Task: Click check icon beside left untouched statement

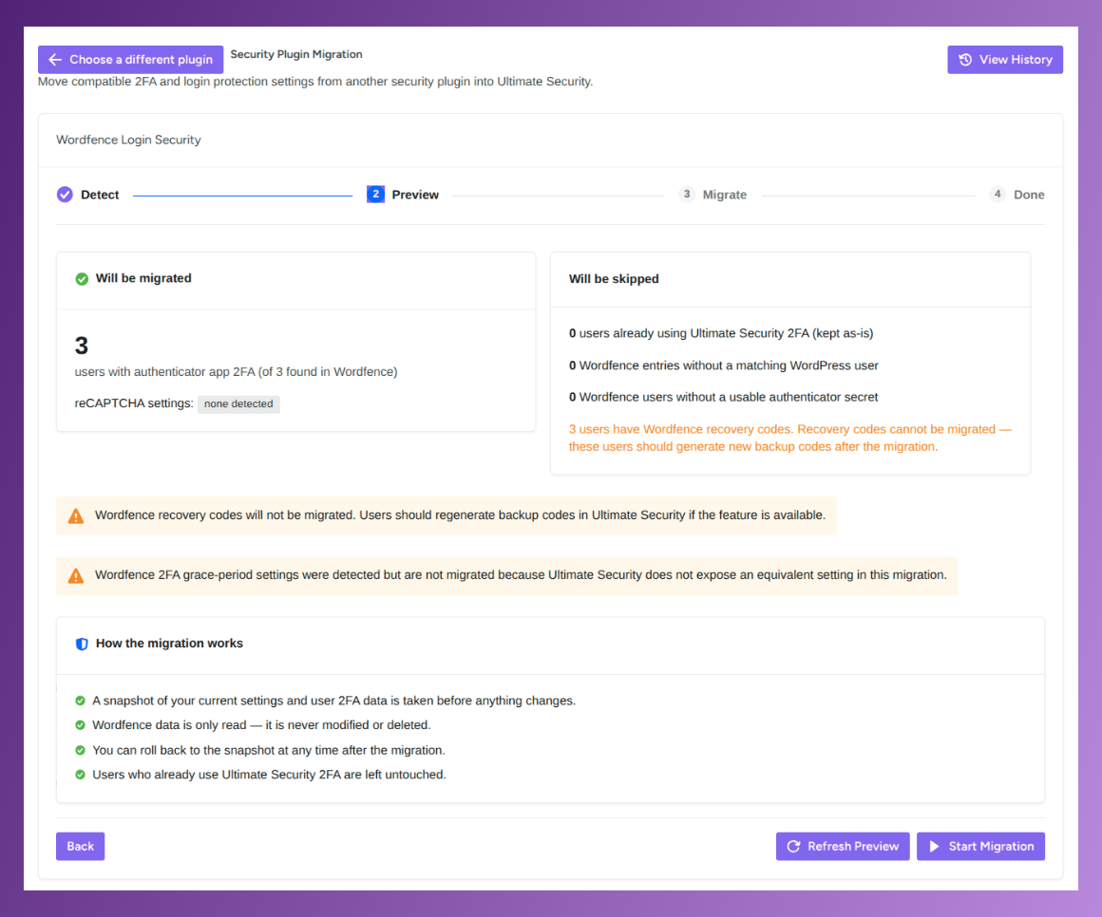Action: (x=80, y=775)
